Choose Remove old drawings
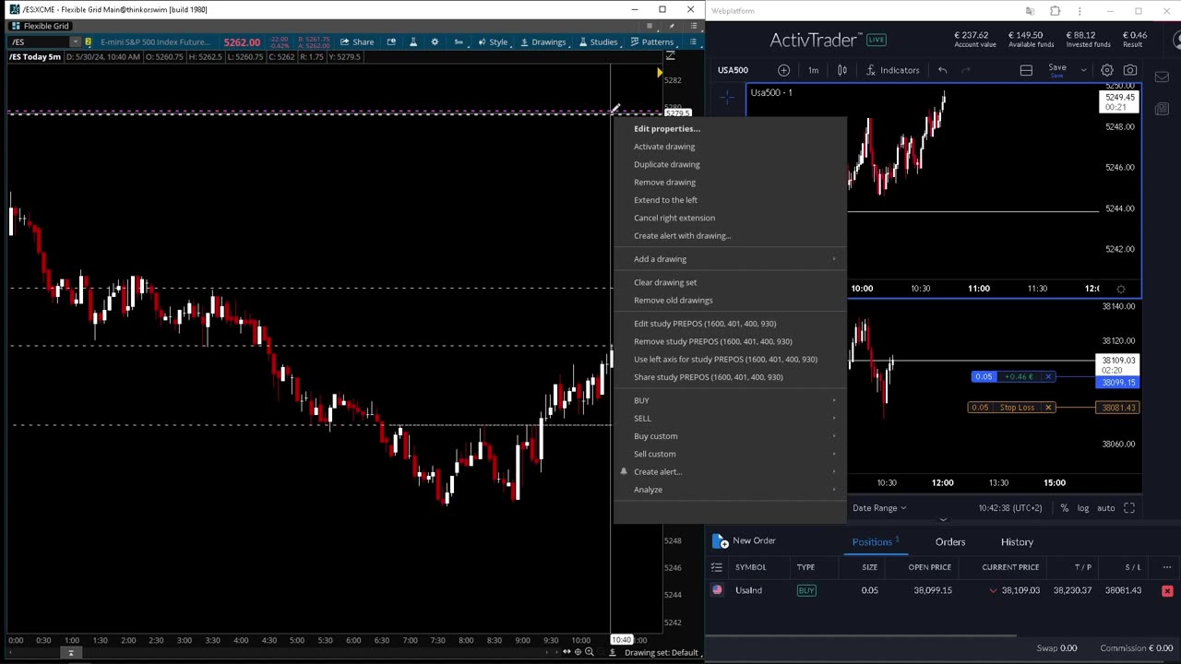This screenshot has height=664, width=1181. [673, 300]
